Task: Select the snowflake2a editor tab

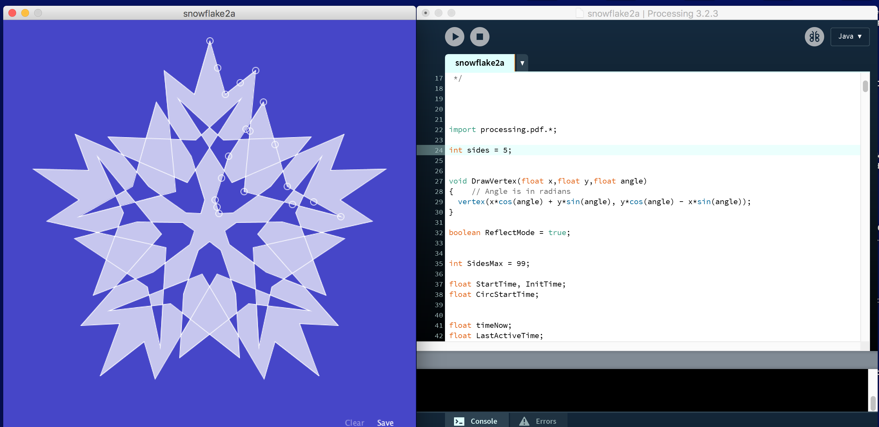Action: (479, 63)
